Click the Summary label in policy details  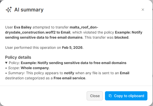15,73
